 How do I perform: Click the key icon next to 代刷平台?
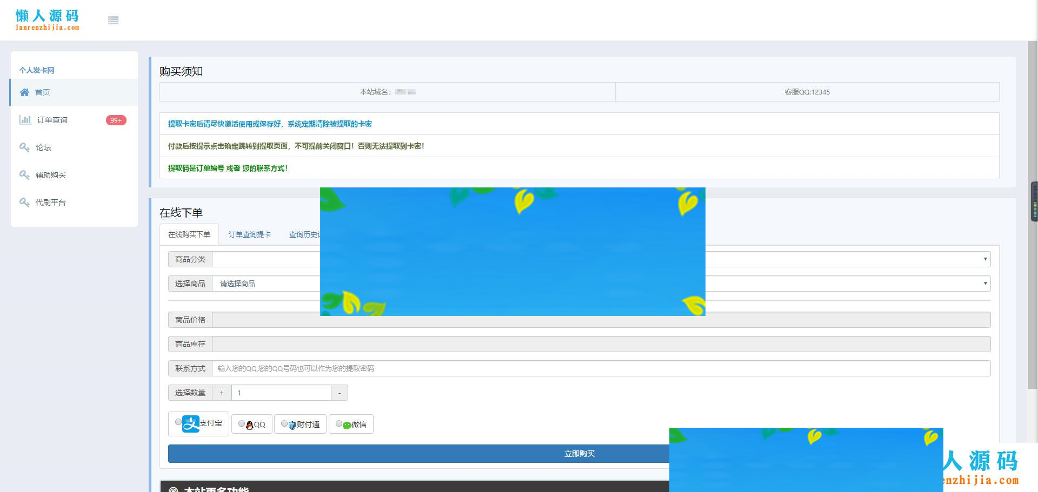click(x=24, y=203)
